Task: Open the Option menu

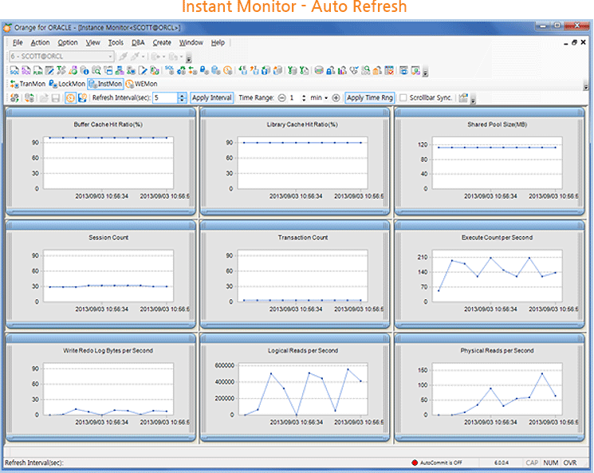Action: (68, 42)
